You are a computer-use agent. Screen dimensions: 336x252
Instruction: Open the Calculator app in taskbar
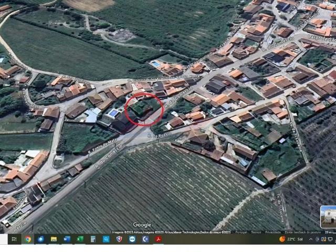tap(93, 239)
